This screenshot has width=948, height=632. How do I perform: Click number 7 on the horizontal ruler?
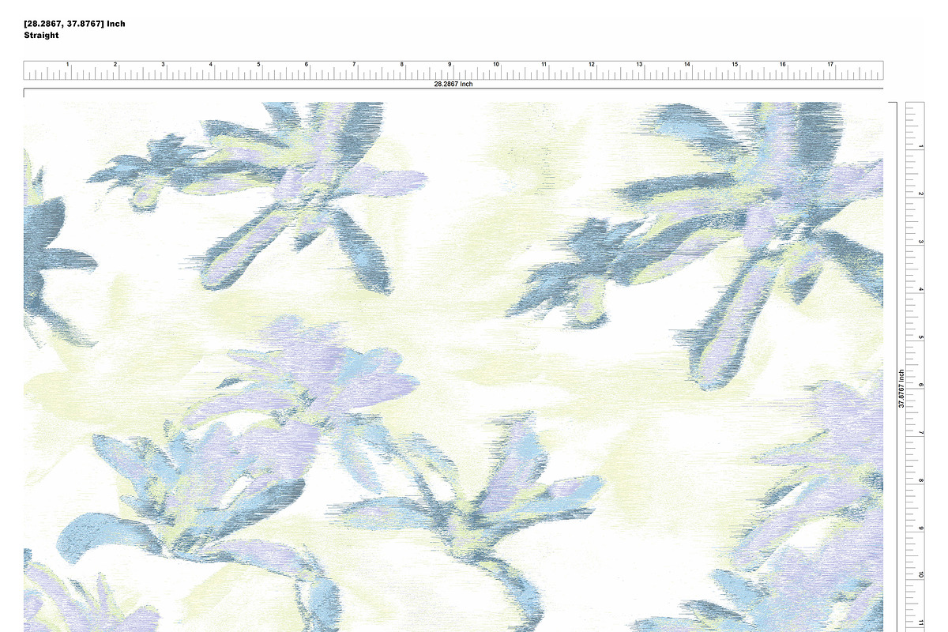(354, 65)
